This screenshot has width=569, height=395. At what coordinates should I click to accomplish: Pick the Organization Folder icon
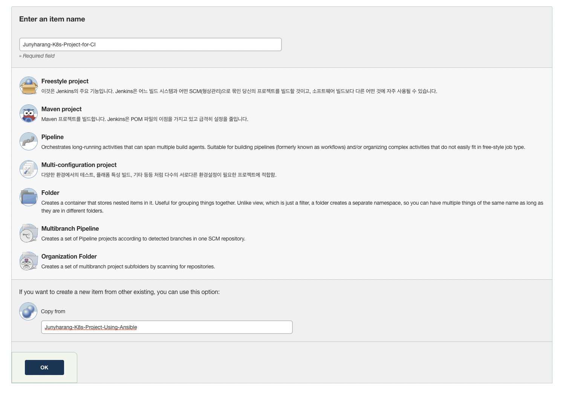[29, 261]
